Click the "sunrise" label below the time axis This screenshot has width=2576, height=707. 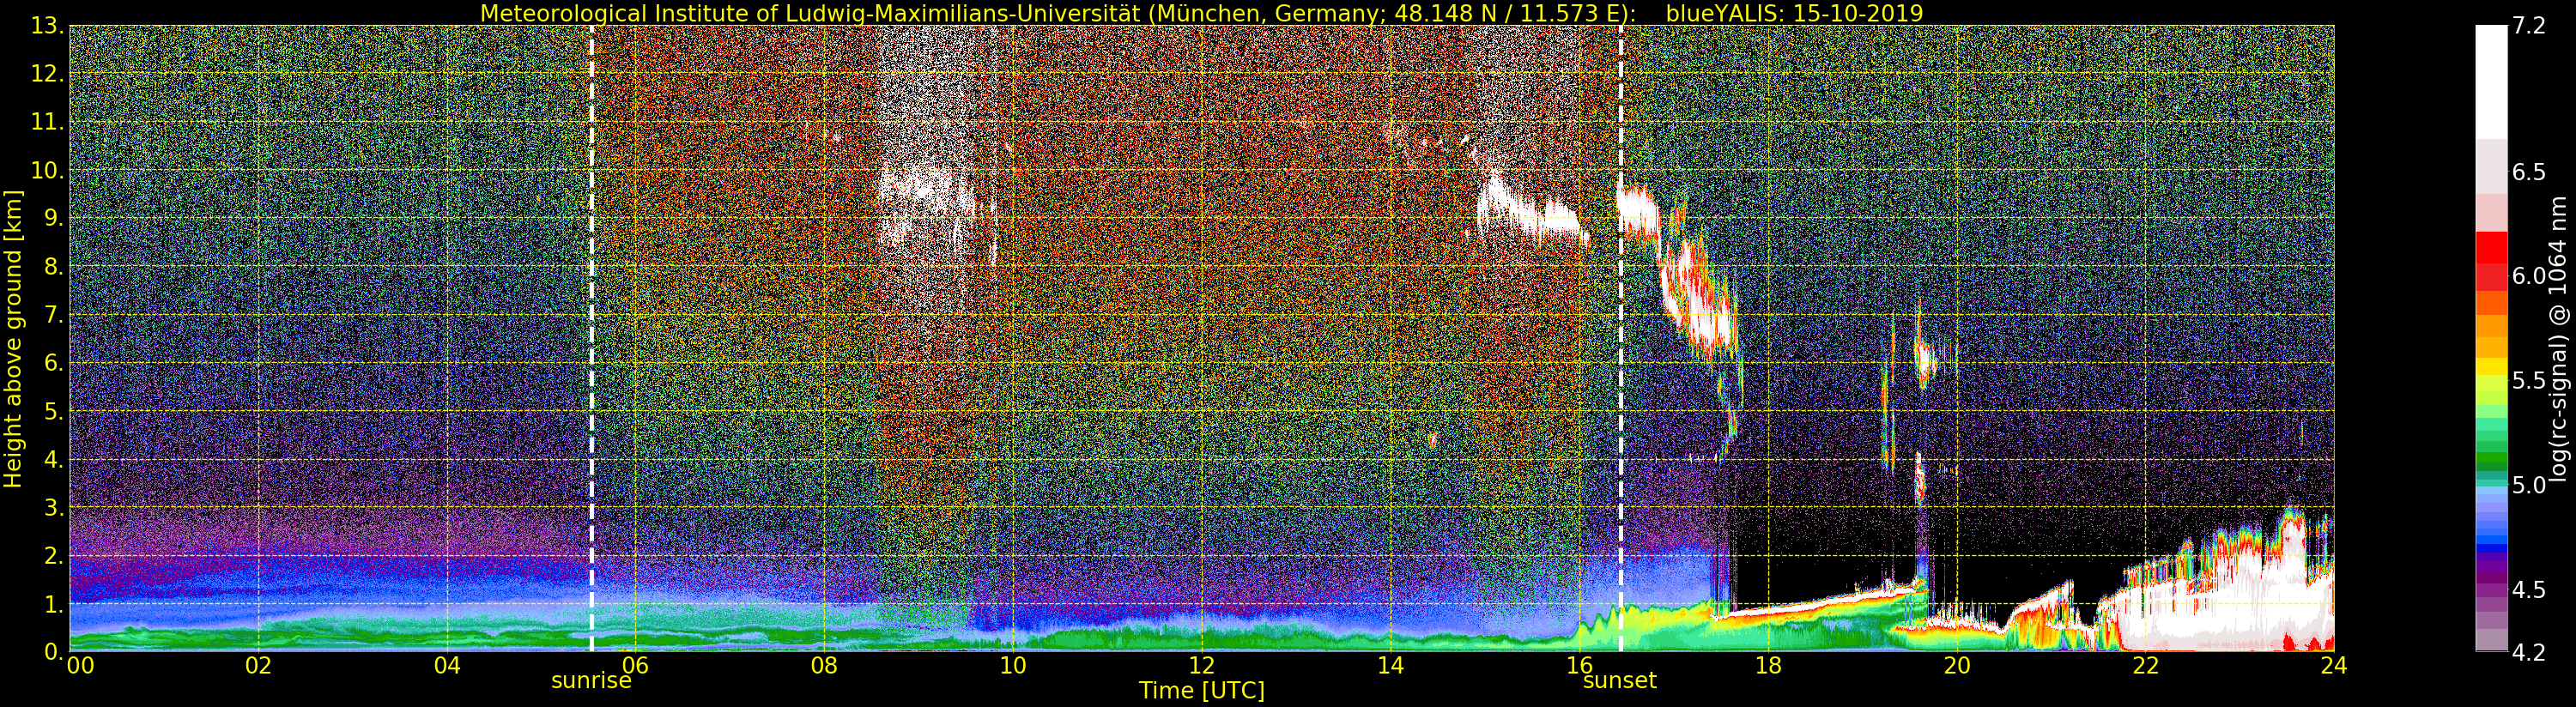(591, 681)
